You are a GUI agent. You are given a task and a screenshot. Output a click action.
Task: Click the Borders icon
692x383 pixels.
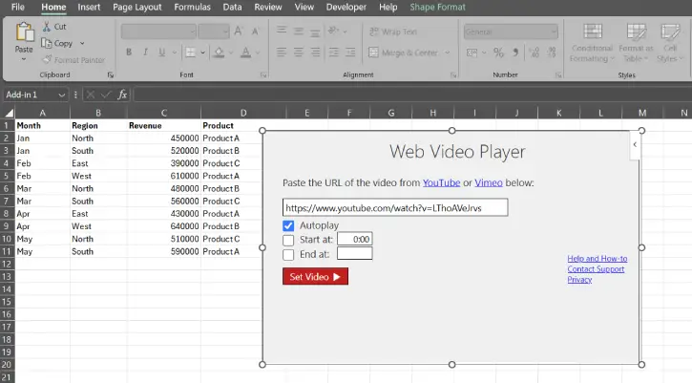point(190,53)
